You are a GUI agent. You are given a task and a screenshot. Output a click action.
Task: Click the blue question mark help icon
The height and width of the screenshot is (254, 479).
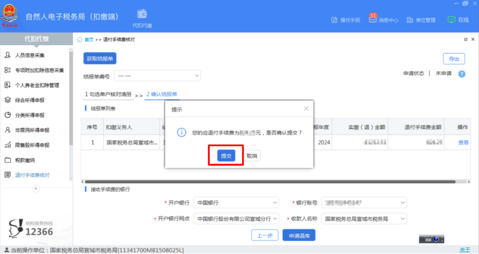(x=462, y=74)
